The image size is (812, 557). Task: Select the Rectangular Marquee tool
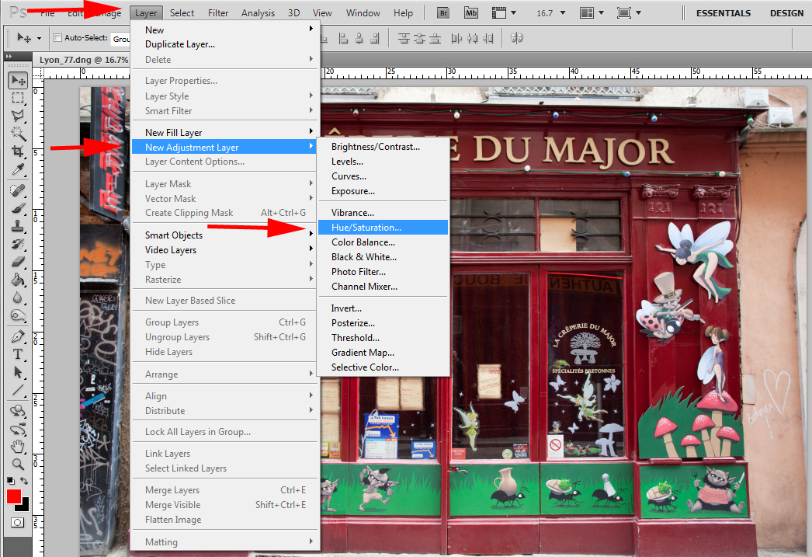click(x=18, y=98)
